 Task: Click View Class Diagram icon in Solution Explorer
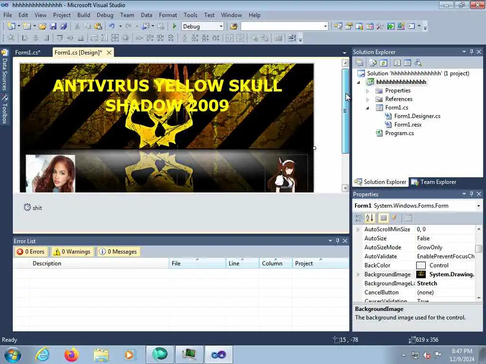coord(418,63)
